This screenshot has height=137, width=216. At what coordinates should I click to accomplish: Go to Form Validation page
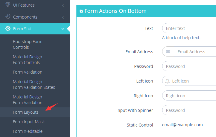28,72
